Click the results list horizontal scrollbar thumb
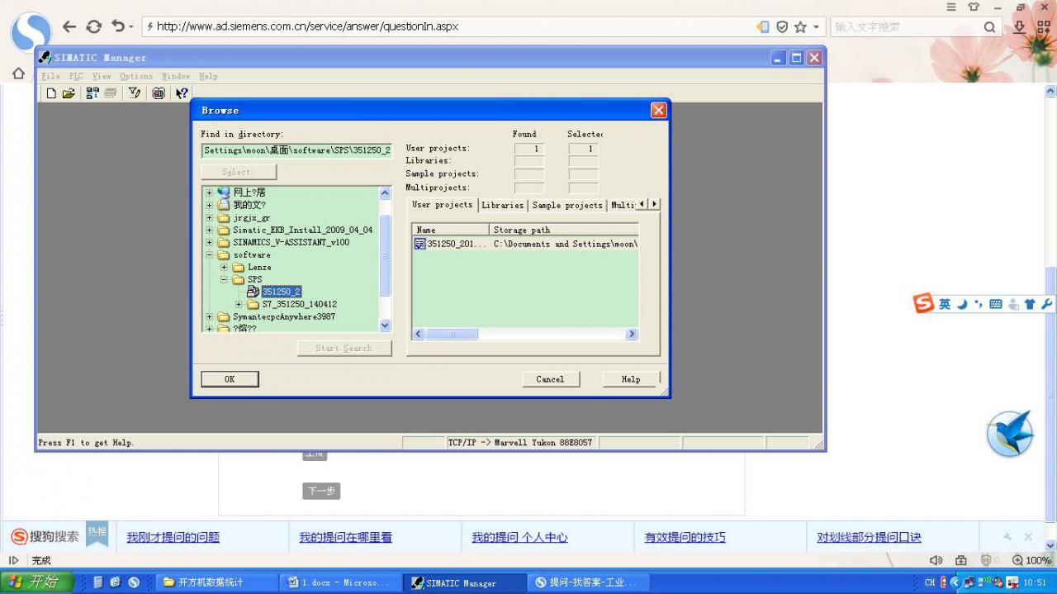Viewport: 1057px width, 594px height. [x=452, y=335]
